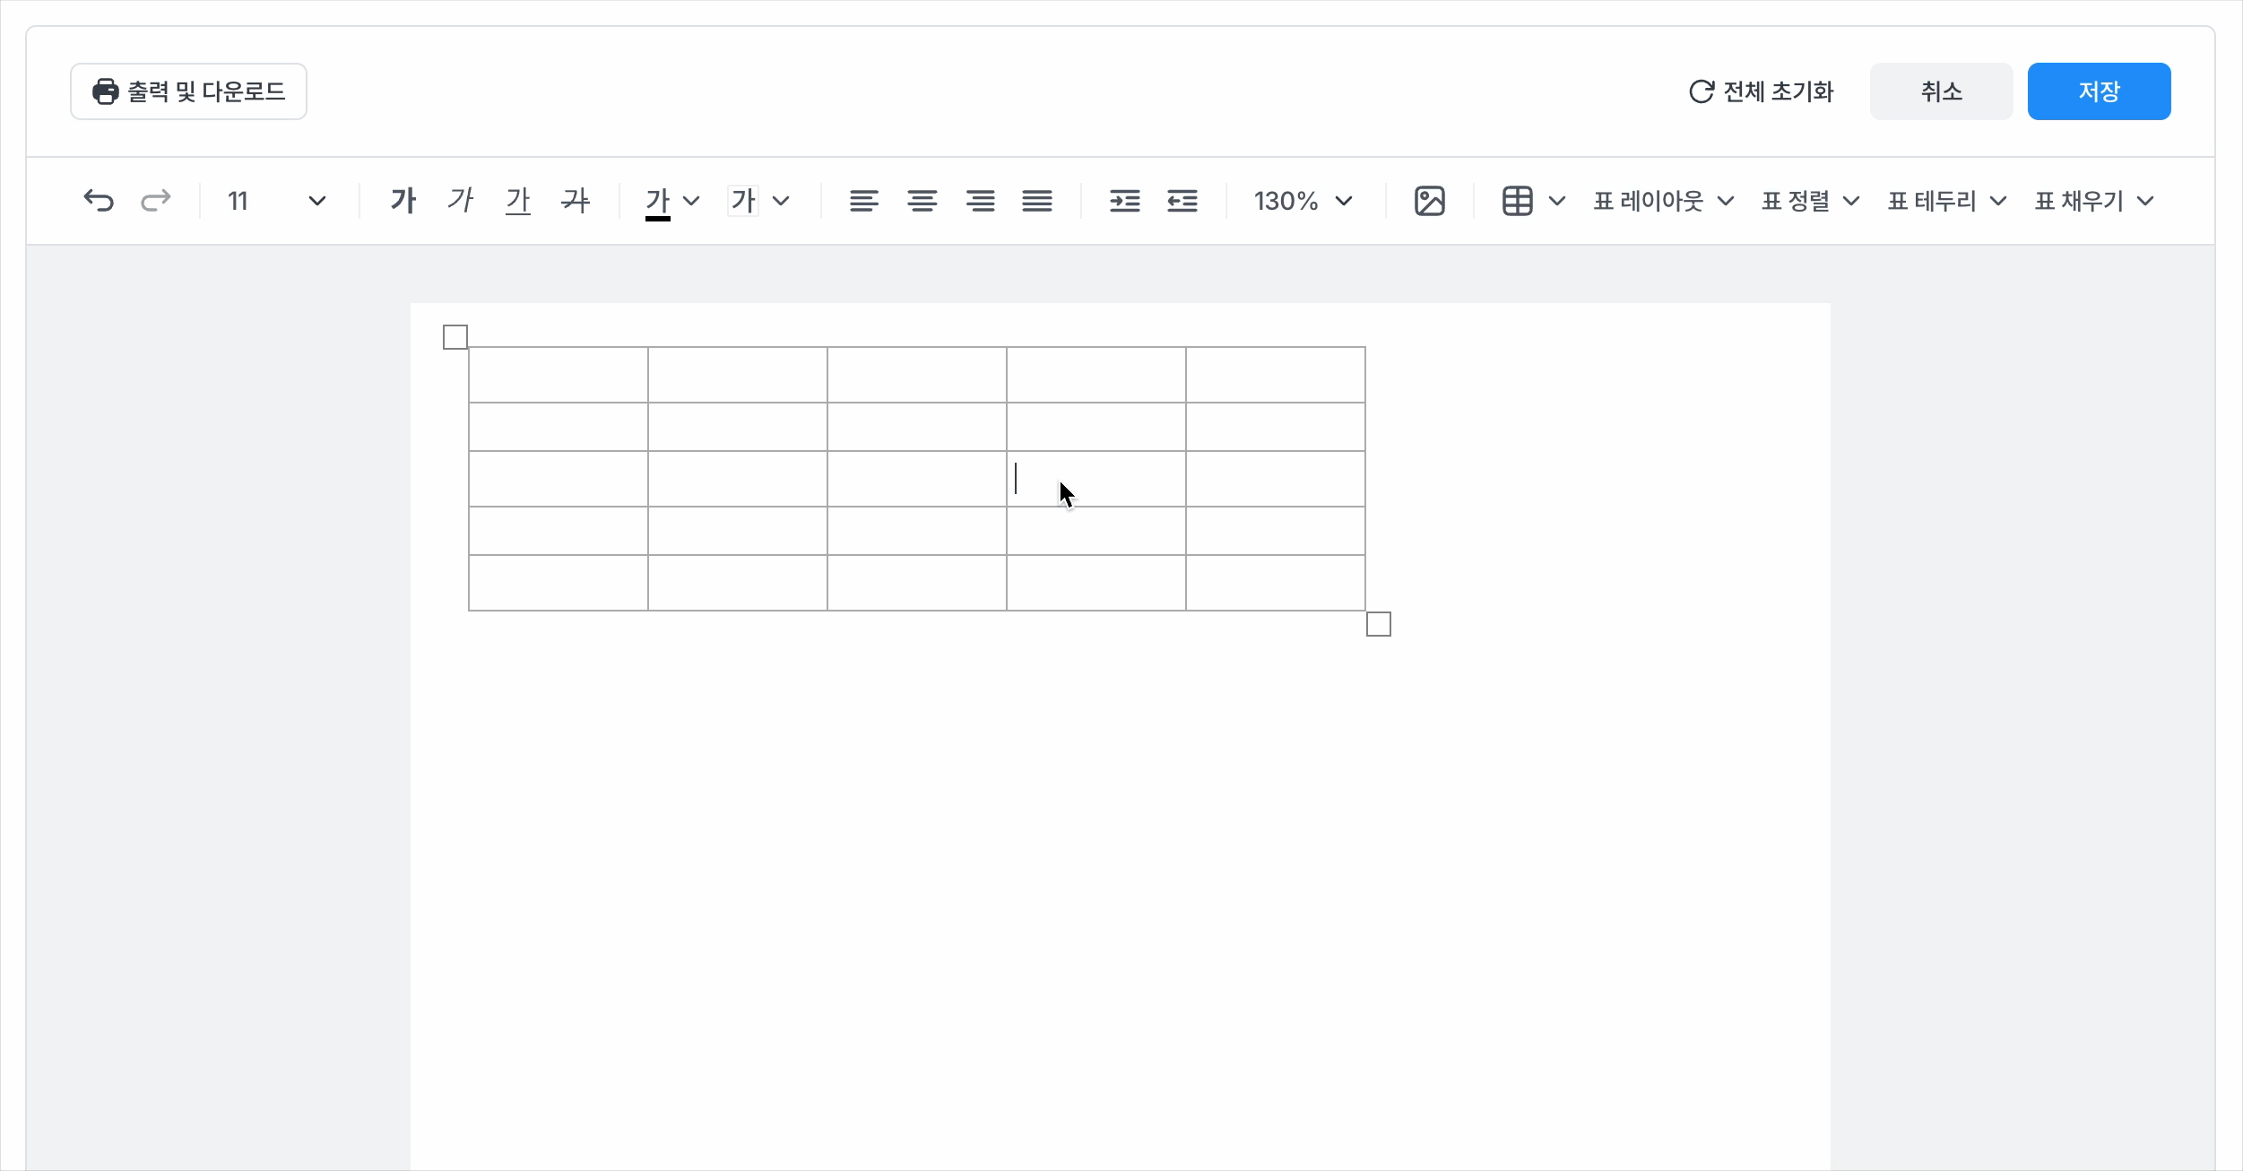Open the text color 가 picker
Screen dimensions: 2243x1171
[x=671, y=201]
